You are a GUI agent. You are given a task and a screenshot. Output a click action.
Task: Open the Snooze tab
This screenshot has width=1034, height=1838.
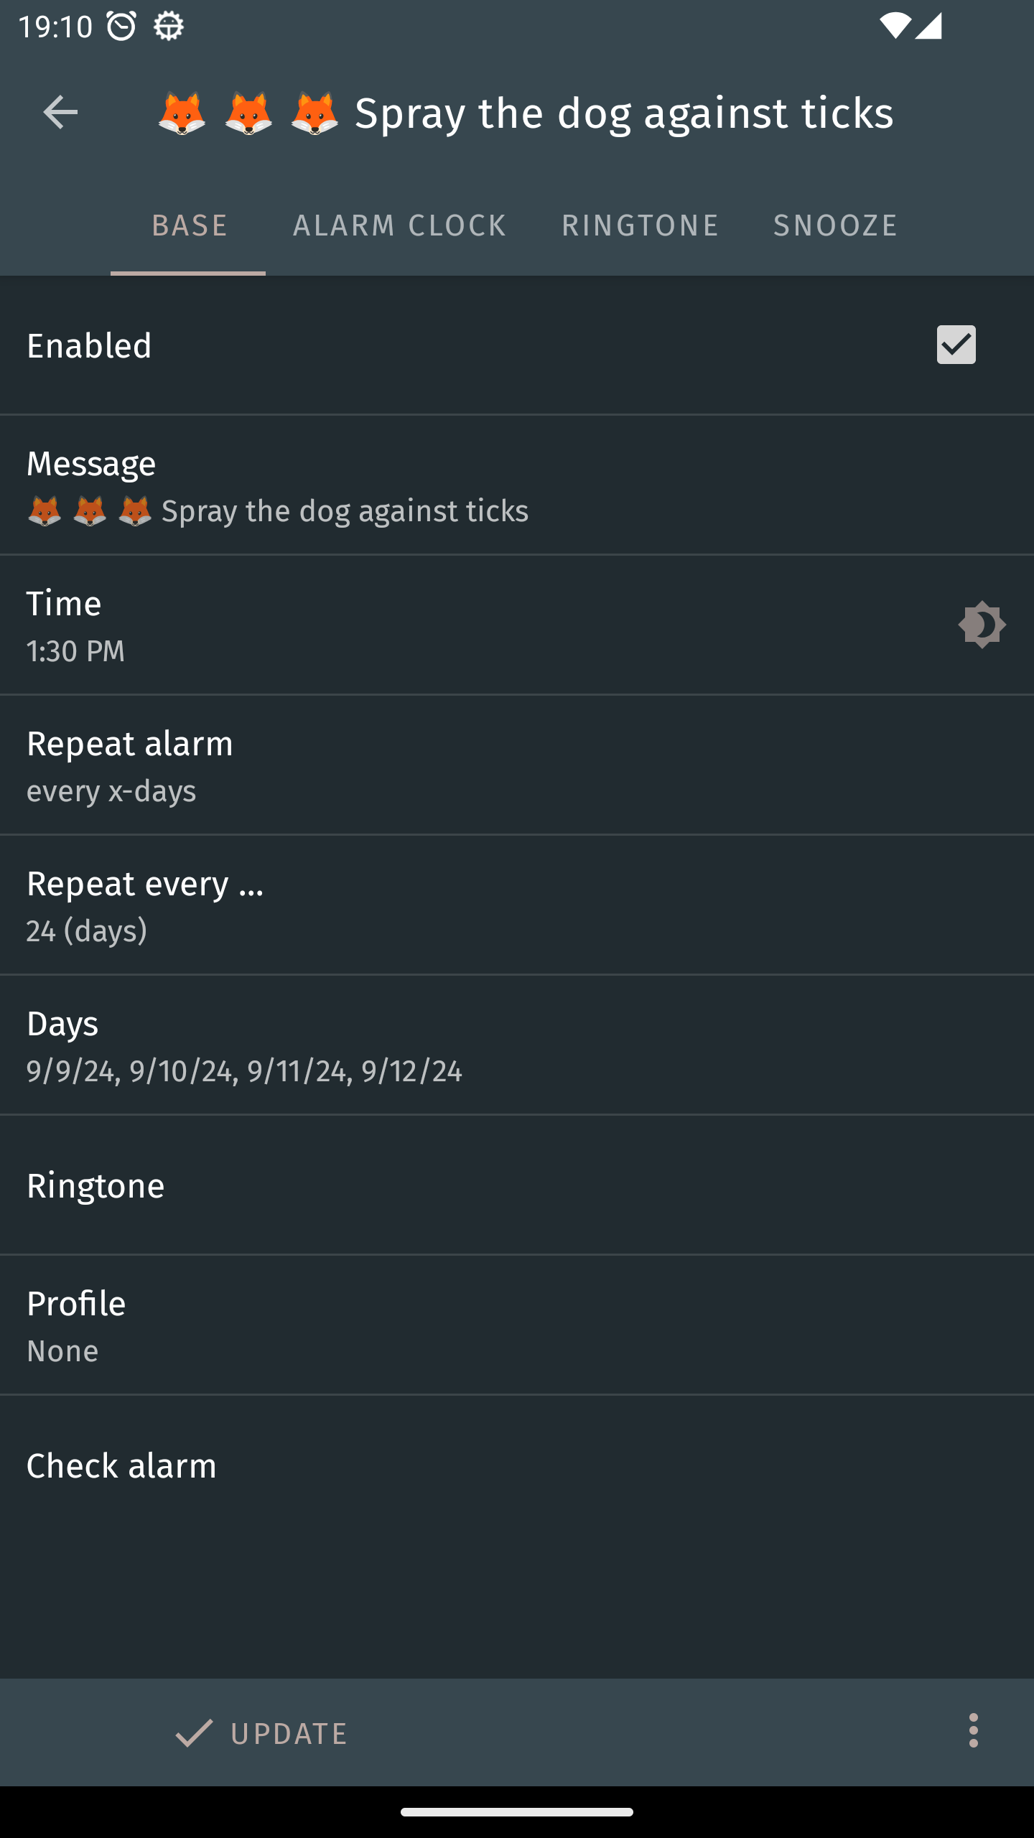[835, 225]
